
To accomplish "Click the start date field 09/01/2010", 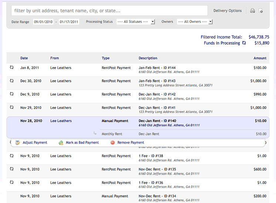I will (43, 22).
